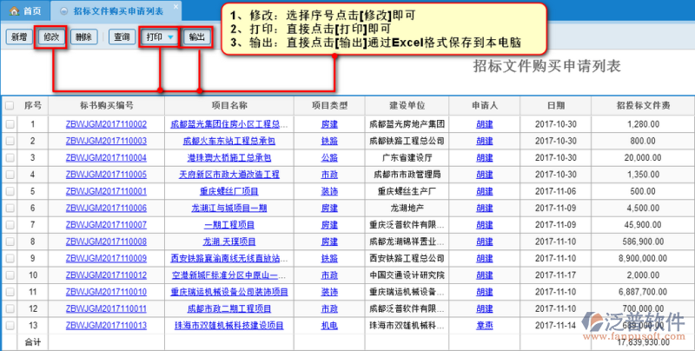
Task: Select date 2017-11-17 in row 10
Action: pos(556,275)
